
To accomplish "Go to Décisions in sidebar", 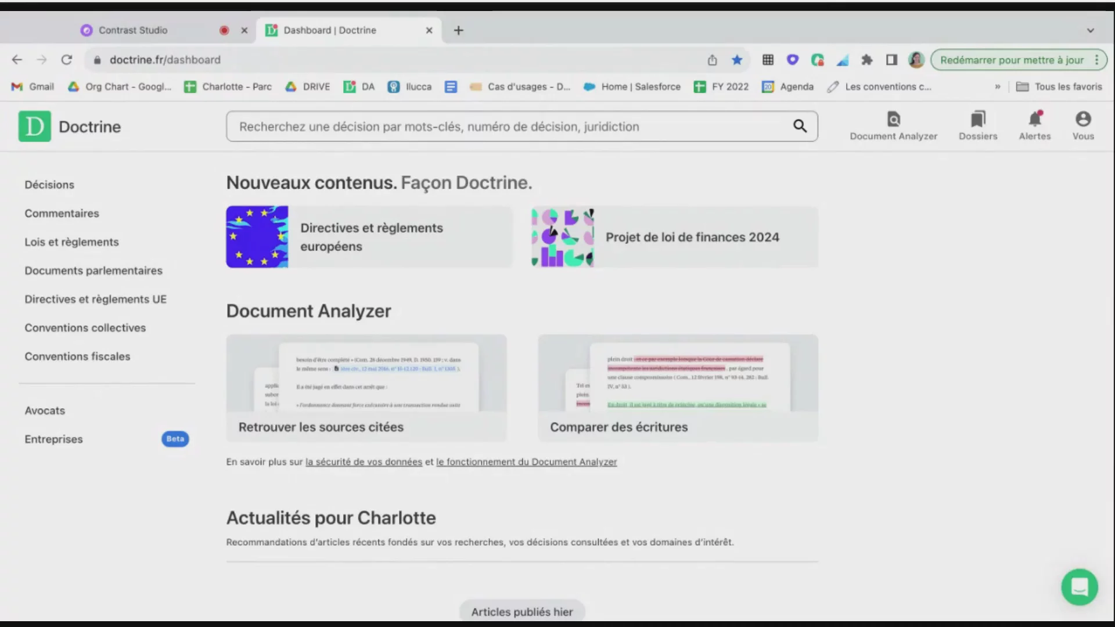I will click(49, 185).
